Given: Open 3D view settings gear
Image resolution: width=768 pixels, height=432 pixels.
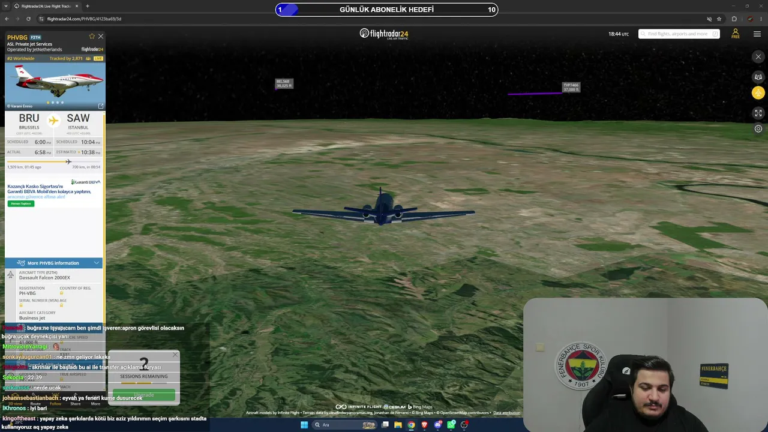Looking at the screenshot, I should [758, 128].
